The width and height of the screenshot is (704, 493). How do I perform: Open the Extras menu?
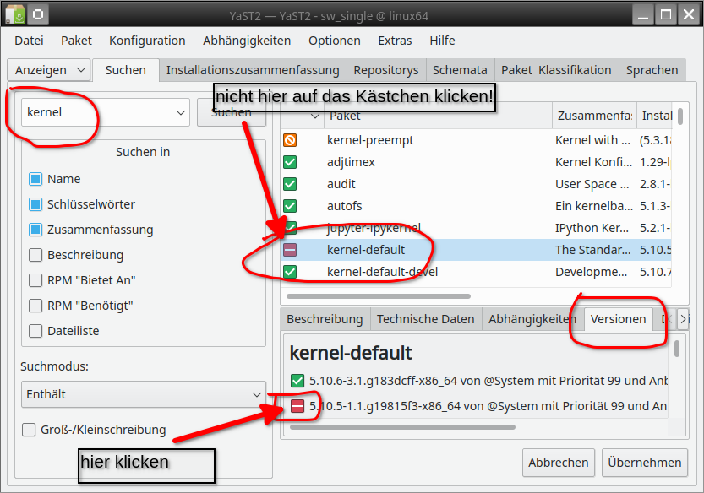[x=396, y=41]
